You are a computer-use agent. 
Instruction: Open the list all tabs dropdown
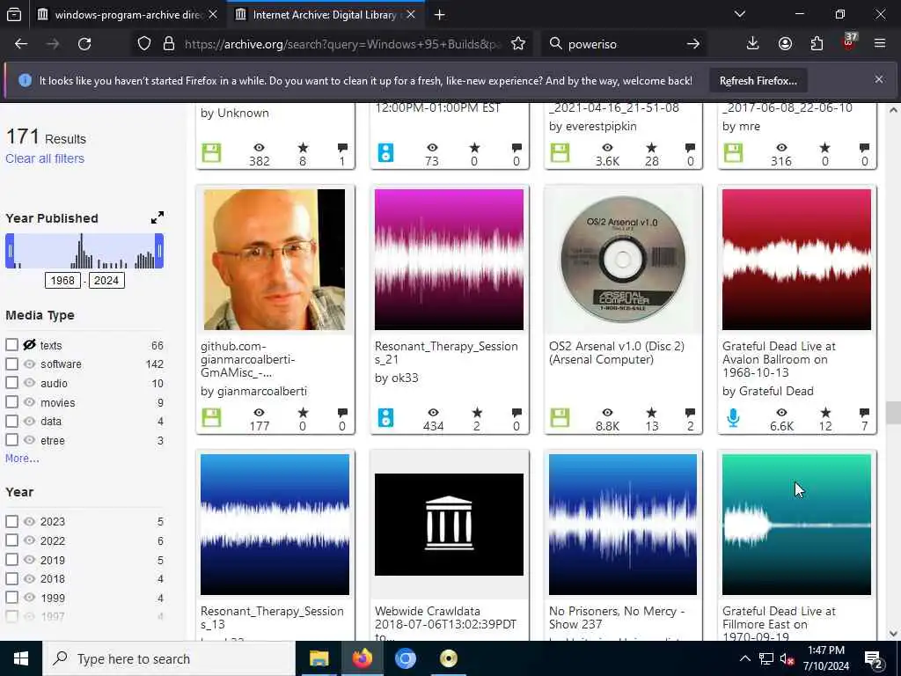coord(740,14)
